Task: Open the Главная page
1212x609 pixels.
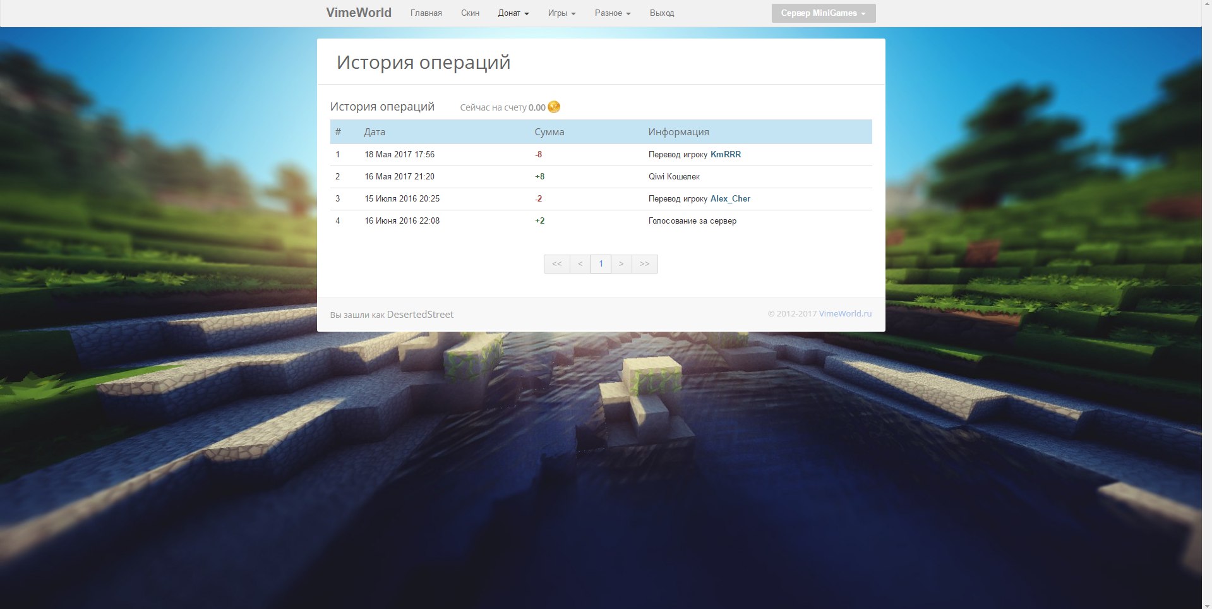Action: pyautogui.click(x=426, y=13)
